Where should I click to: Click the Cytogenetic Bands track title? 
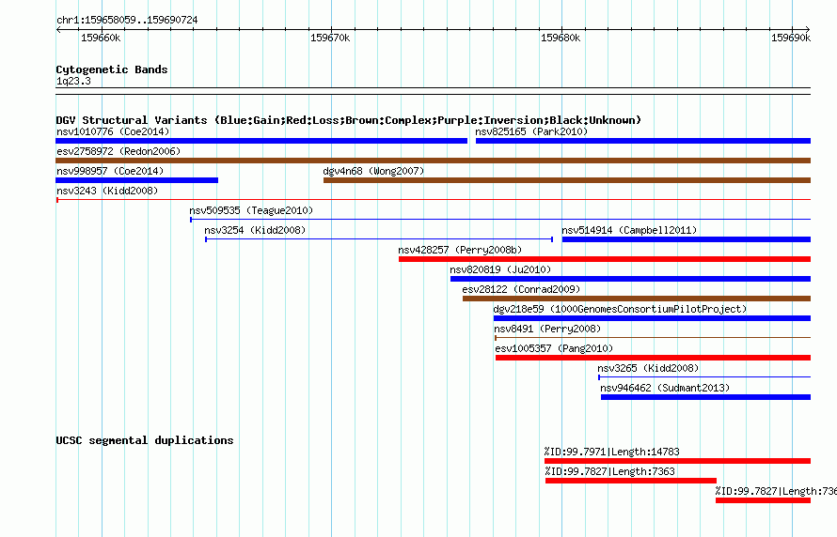pyautogui.click(x=112, y=69)
